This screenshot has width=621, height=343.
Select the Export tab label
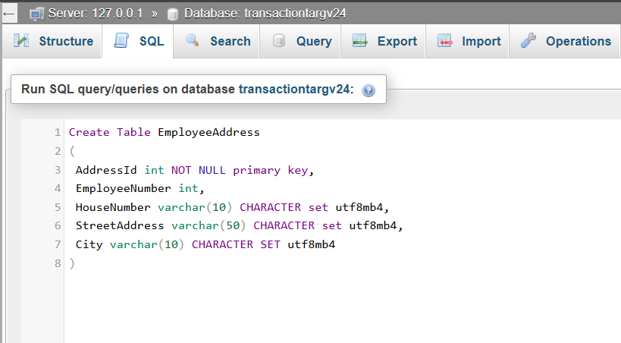[x=397, y=41]
